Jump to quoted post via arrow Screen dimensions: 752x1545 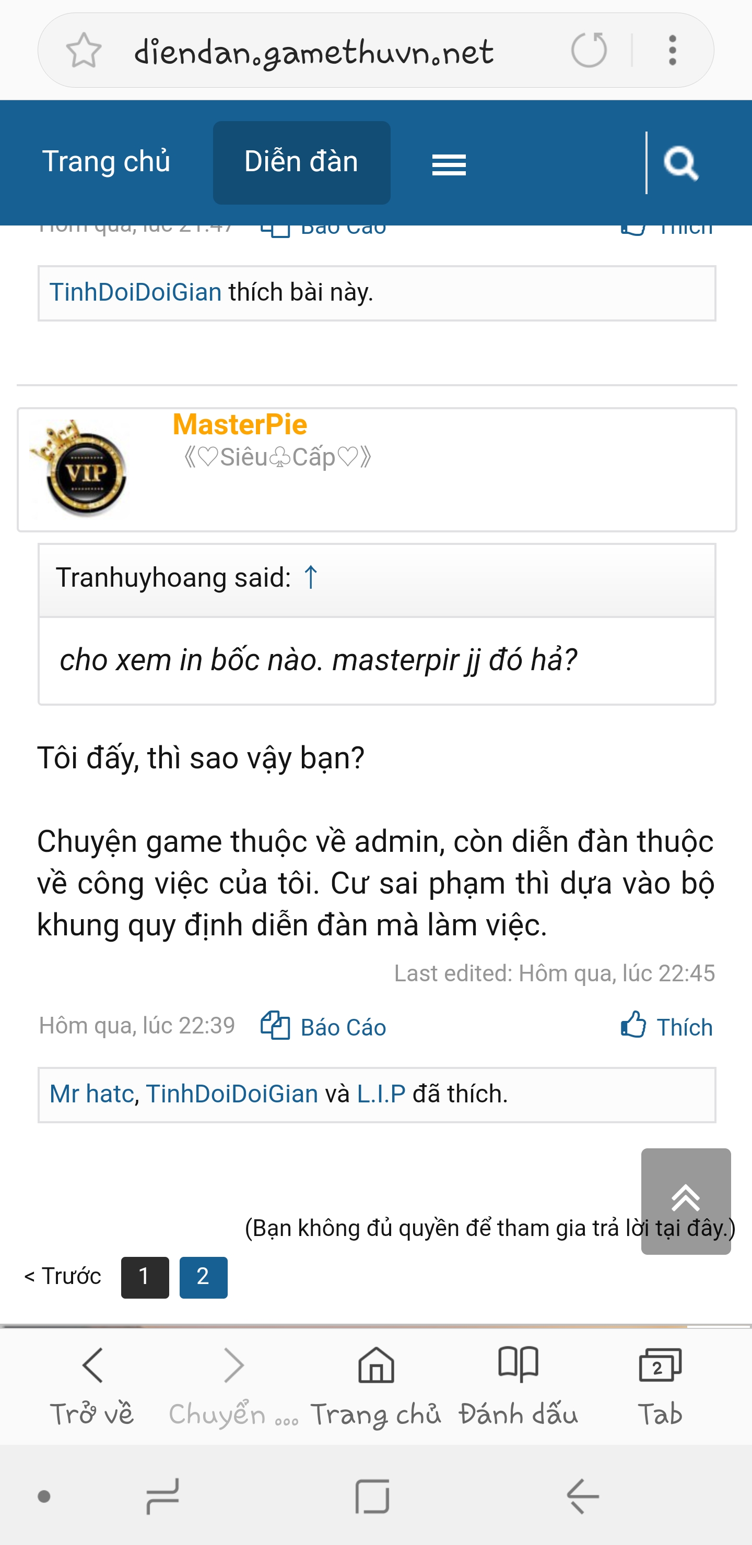pyautogui.click(x=310, y=577)
